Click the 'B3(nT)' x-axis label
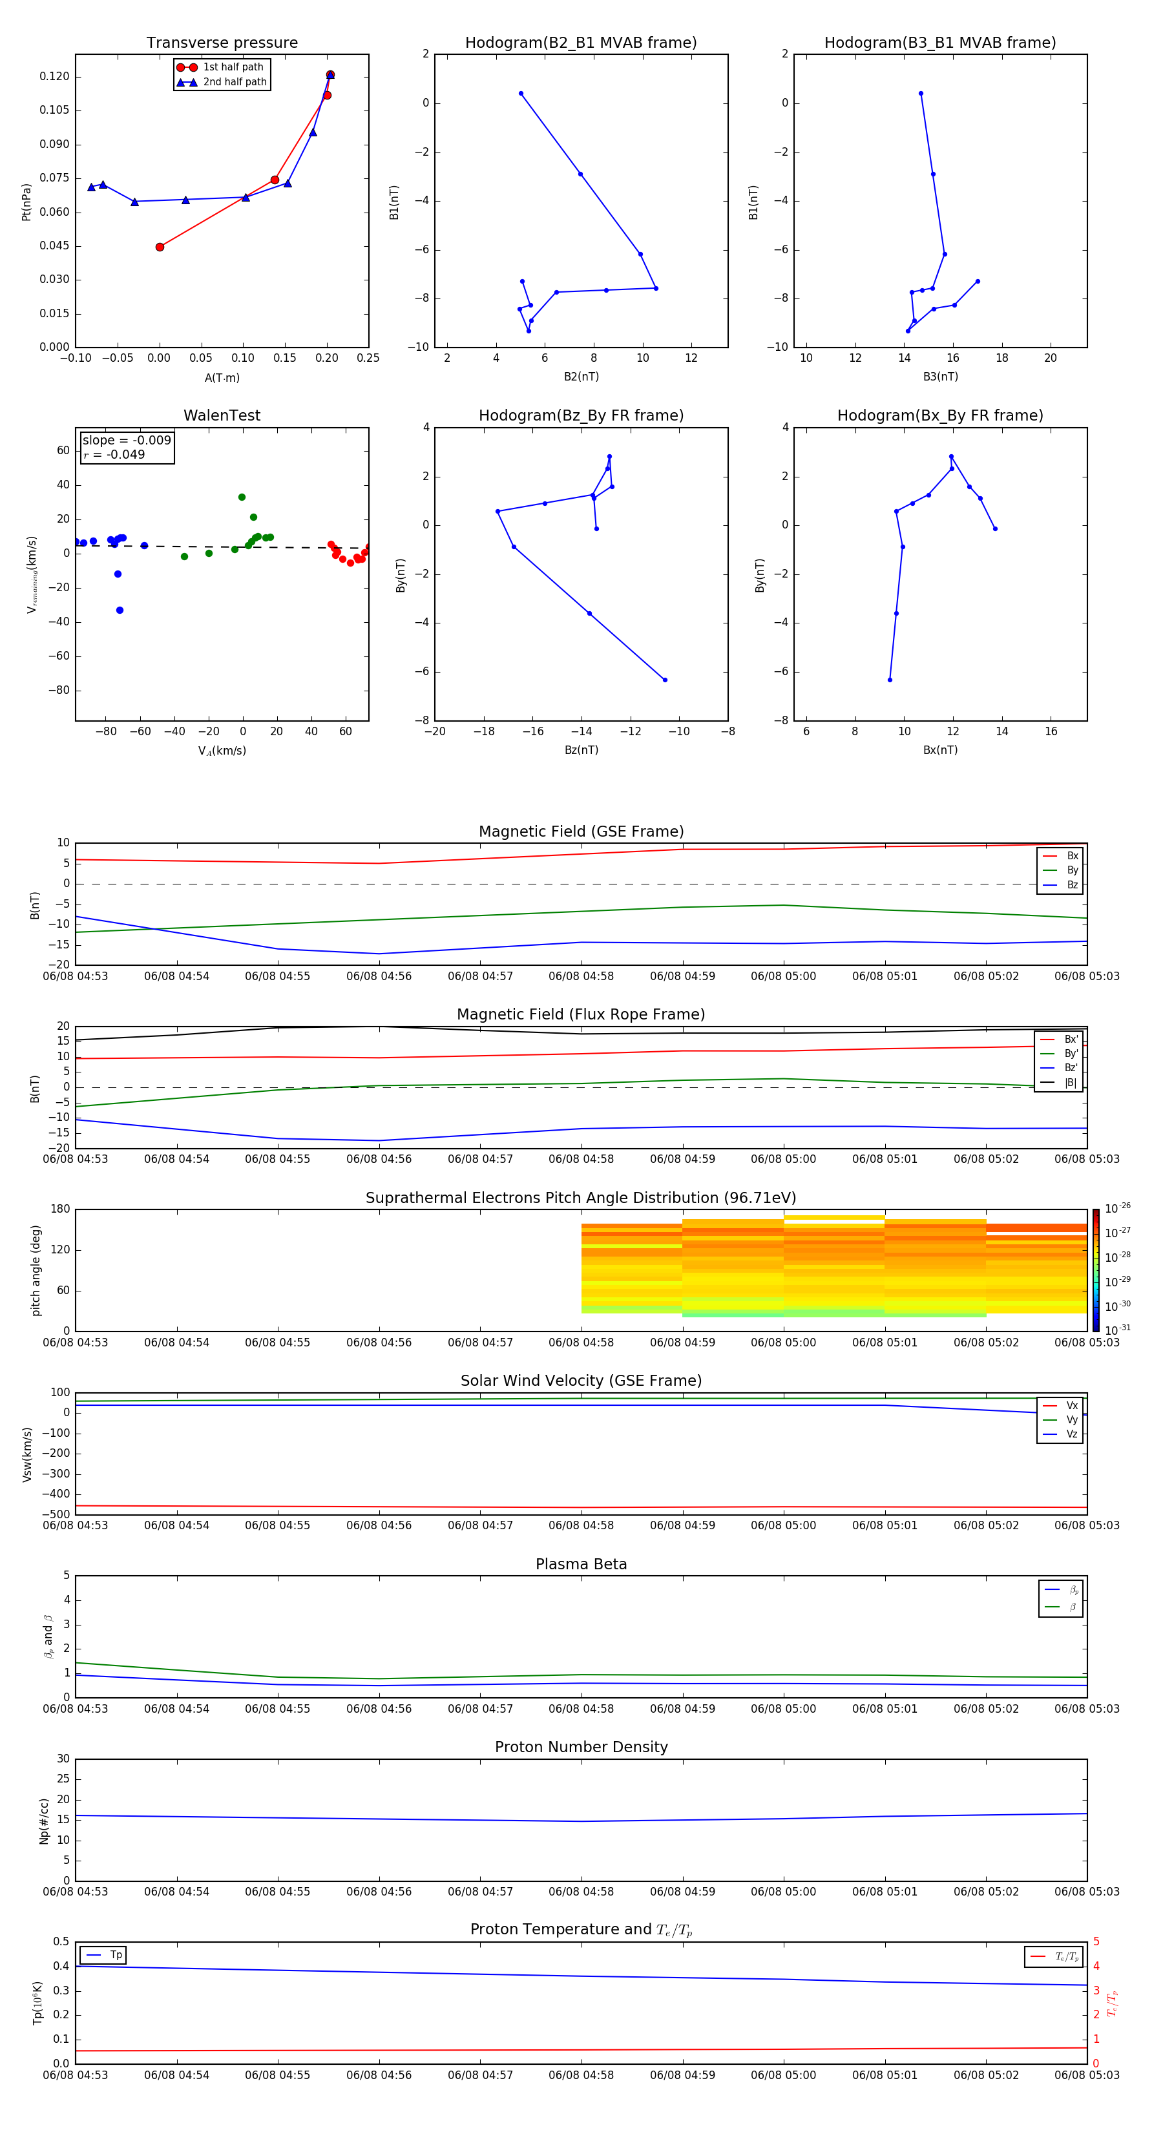 tap(940, 377)
